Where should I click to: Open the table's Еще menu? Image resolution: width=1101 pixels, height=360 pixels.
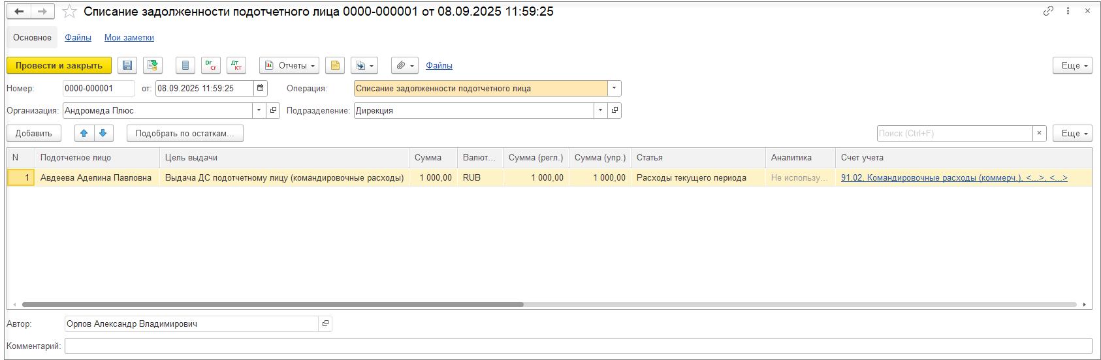pos(1072,133)
